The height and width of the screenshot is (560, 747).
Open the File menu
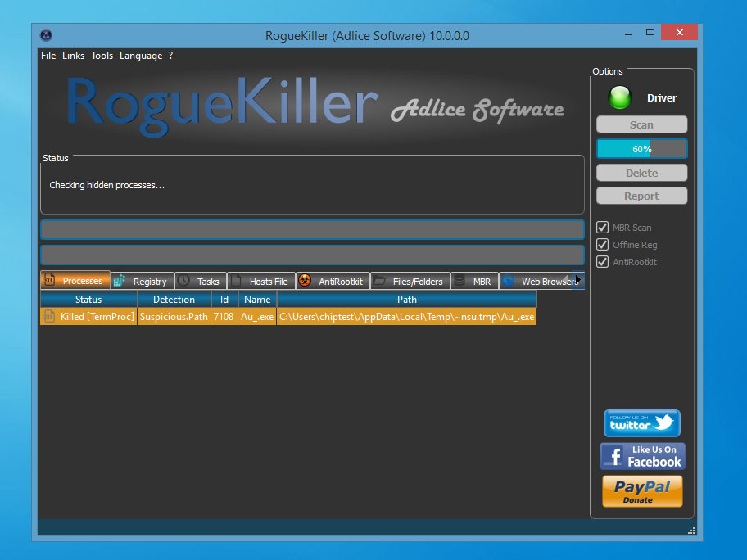pyautogui.click(x=48, y=56)
